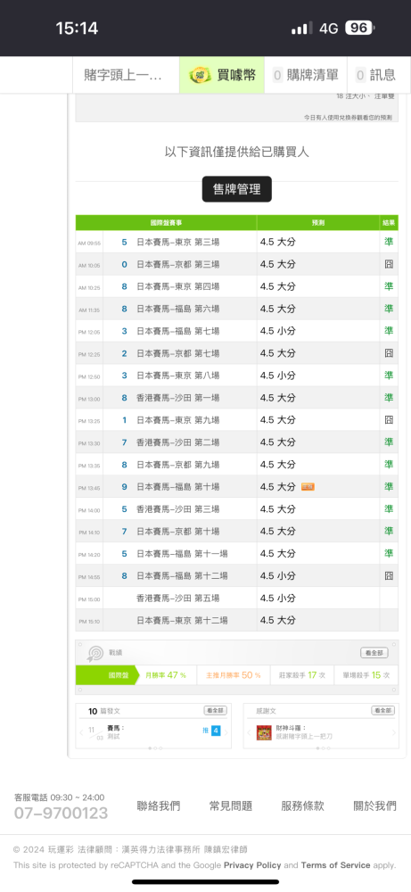Image resolution: width=411 pixels, height=892 pixels.
Task: Select the 國際盤 green tab
Action: pyautogui.click(x=106, y=674)
